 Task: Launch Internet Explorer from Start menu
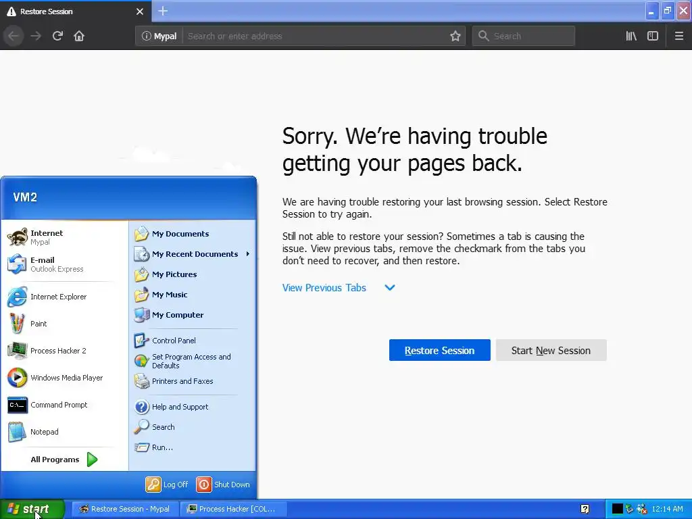(x=65, y=297)
